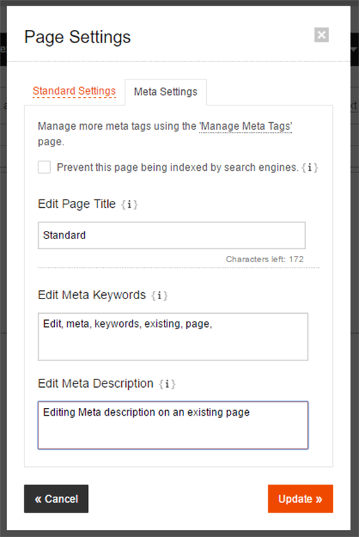359x537 pixels.
Task: Enable the prevent search engine indexing checkbox
Action: pos(44,167)
